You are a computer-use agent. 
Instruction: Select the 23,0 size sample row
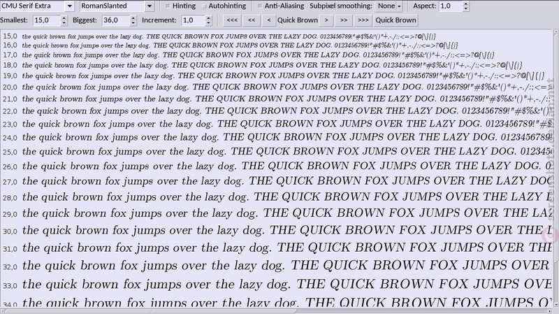(x=276, y=124)
